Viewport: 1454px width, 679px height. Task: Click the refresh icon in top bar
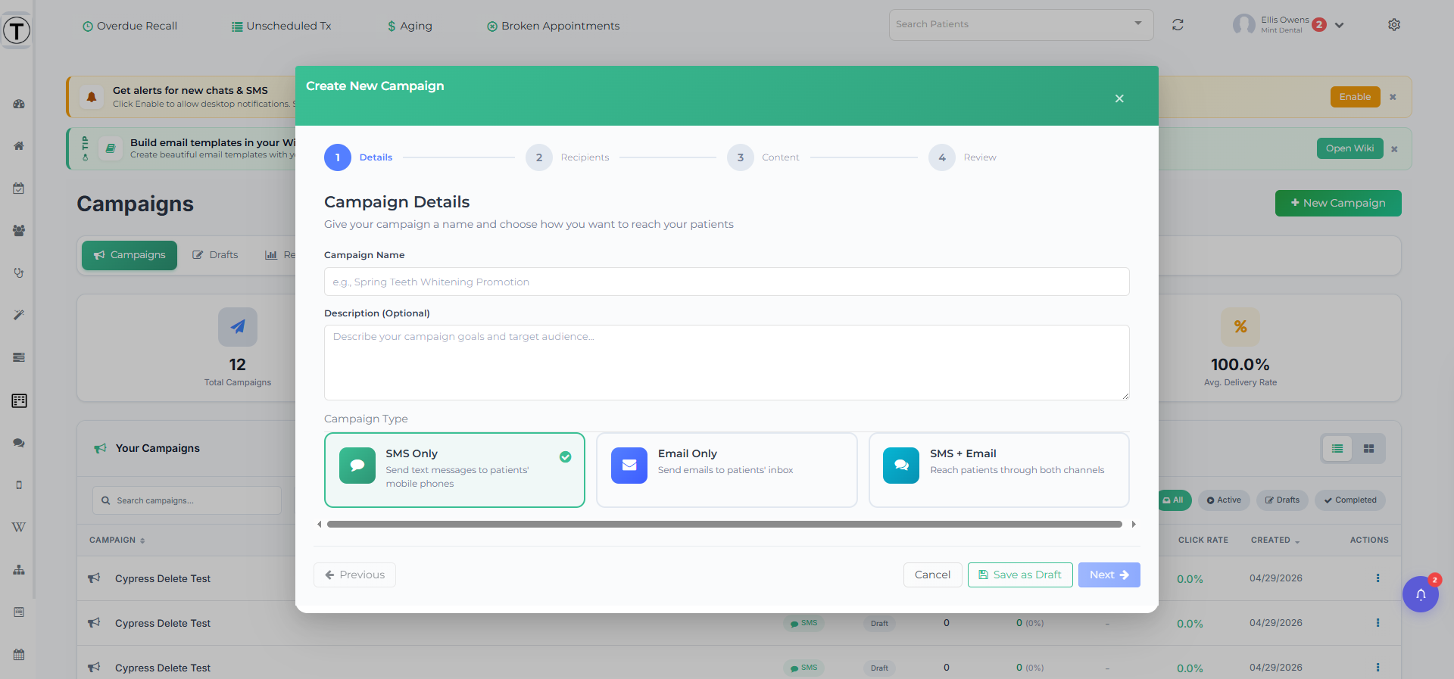pos(1178,25)
